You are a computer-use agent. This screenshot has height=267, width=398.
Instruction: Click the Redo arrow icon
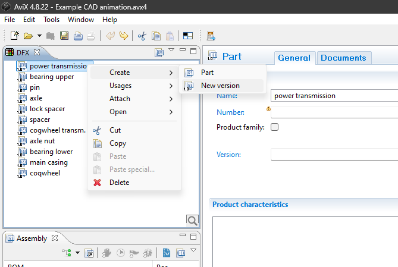coord(124,36)
